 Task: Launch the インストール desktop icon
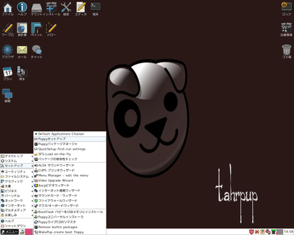pyautogui.click(x=51, y=9)
